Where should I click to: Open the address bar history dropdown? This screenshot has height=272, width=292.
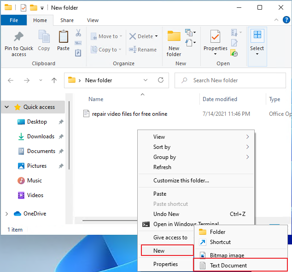(x=146, y=80)
